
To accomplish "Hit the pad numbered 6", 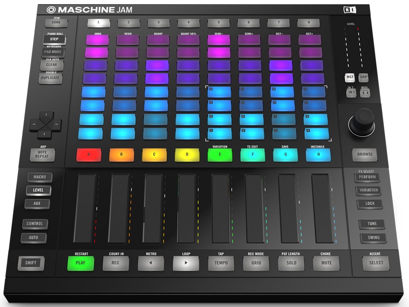I will tap(252, 119).
